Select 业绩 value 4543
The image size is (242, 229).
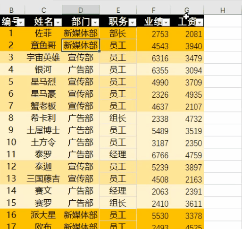point(153,46)
